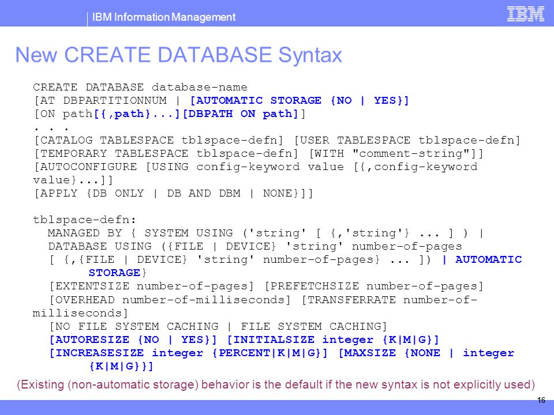Click the blue '[INITIALSIZE integer {K|M|G}]' text
Viewport: 554px width, 415px height.
(x=333, y=340)
